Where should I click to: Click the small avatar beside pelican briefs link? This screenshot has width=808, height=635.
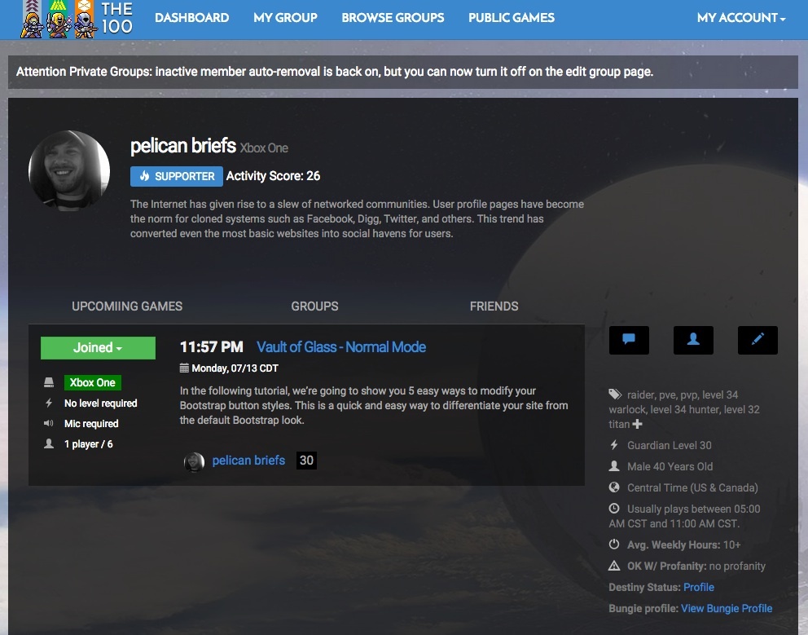pyautogui.click(x=194, y=461)
